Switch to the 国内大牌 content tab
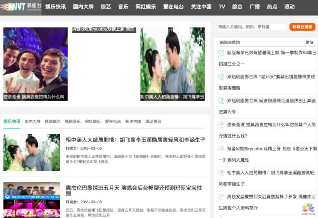 click(33, 121)
